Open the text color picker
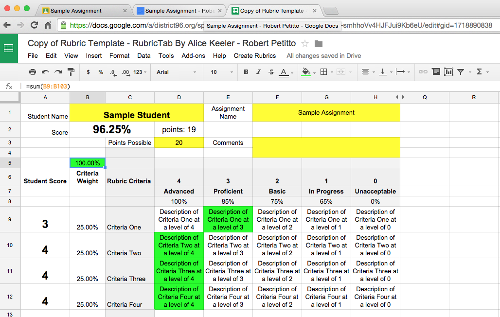Viewport: 500px width, 317px height. click(x=284, y=72)
